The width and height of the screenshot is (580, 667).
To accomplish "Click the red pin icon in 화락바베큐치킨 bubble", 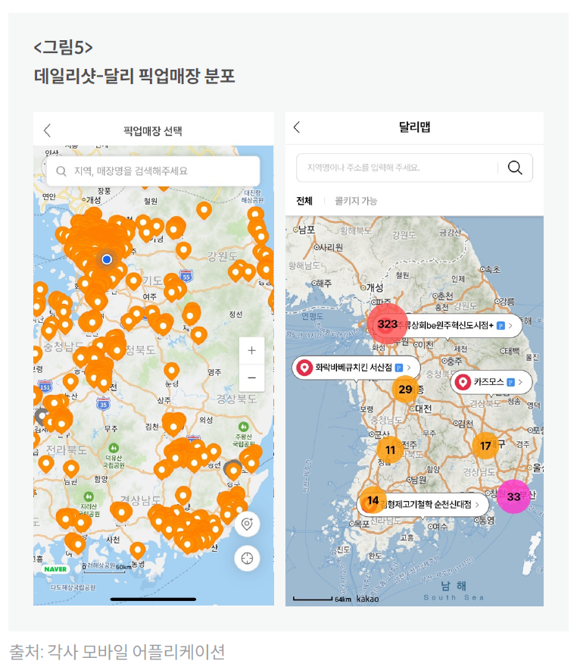I will pyautogui.click(x=304, y=368).
